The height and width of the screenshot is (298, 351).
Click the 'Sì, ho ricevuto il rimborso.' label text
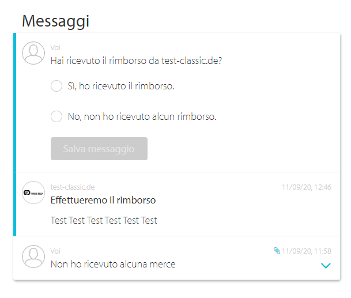(121, 86)
